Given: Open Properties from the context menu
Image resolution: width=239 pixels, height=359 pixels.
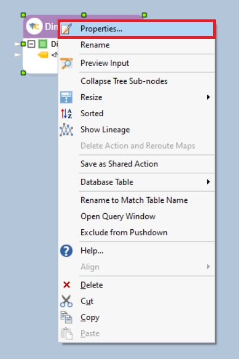Looking at the screenshot, I should click(x=137, y=29).
